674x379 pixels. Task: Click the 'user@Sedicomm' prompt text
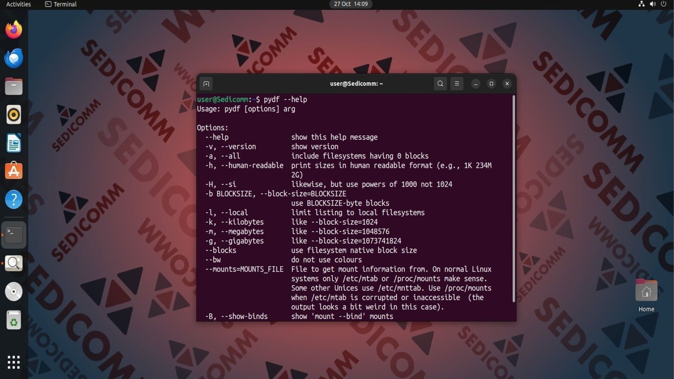(223, 99)
